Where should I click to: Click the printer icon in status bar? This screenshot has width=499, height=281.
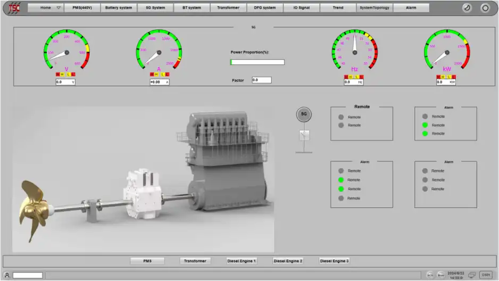pyautogui.click(x=471, y=275)
